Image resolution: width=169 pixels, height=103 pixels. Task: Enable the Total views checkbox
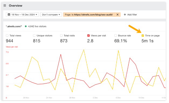click(7, 36)
